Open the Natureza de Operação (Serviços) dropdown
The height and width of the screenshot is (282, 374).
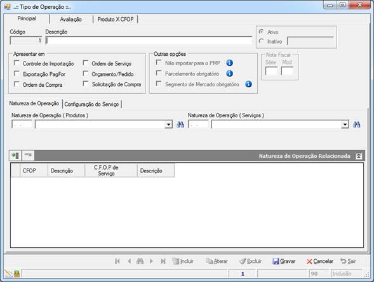[x=345, y=124]
